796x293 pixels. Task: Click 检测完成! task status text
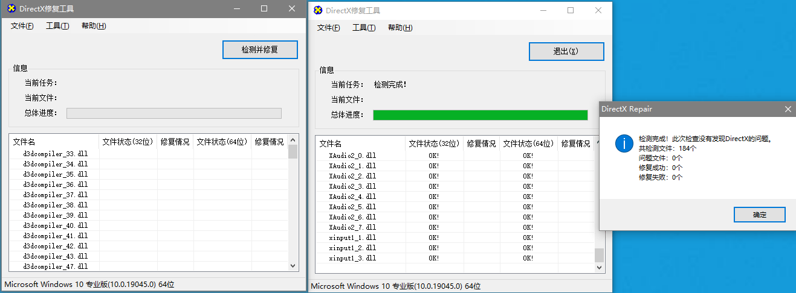point(390,84)
